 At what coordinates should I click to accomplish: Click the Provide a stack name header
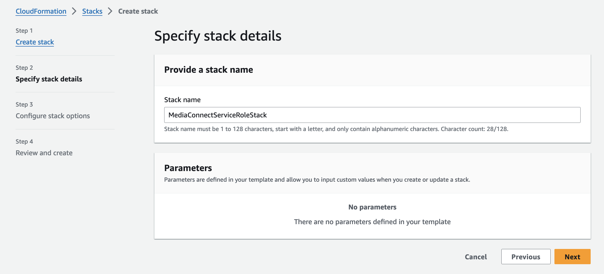(x=208, y=70)
